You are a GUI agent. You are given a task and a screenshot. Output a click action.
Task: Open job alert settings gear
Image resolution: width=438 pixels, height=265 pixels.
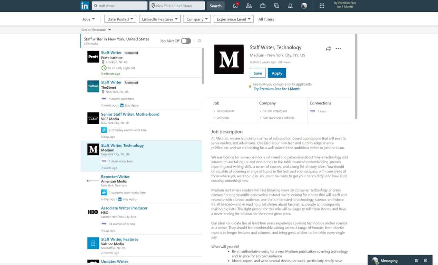coord(199,41)
